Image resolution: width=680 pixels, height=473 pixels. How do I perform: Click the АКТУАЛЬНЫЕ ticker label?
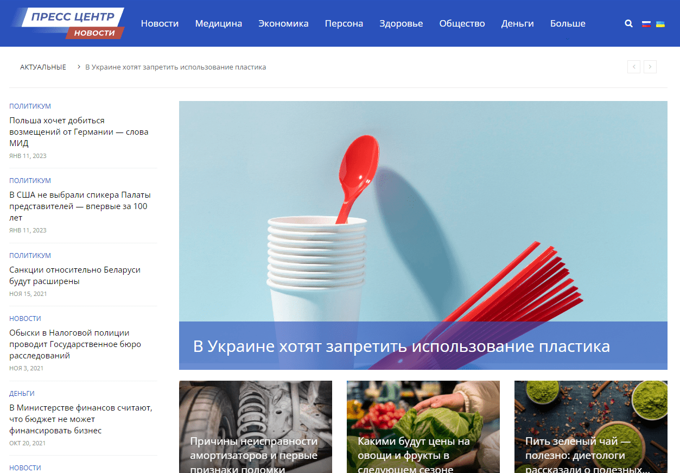pyautogui.click(x=43, y=67)
